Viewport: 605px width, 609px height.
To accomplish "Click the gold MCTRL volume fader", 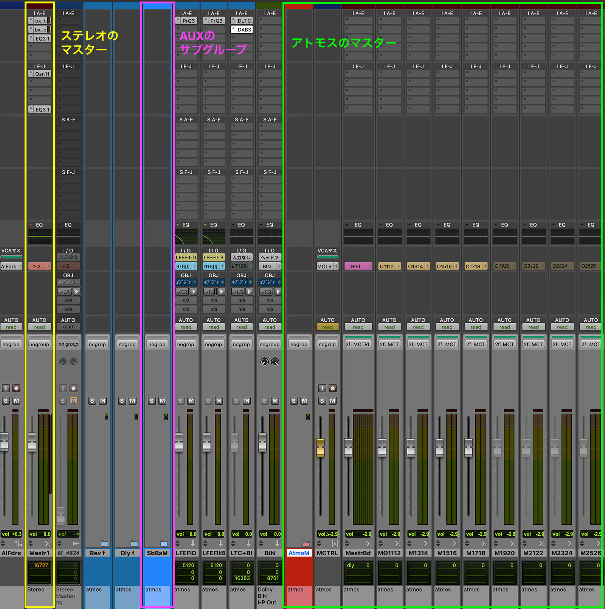I will tap(320, 448).
